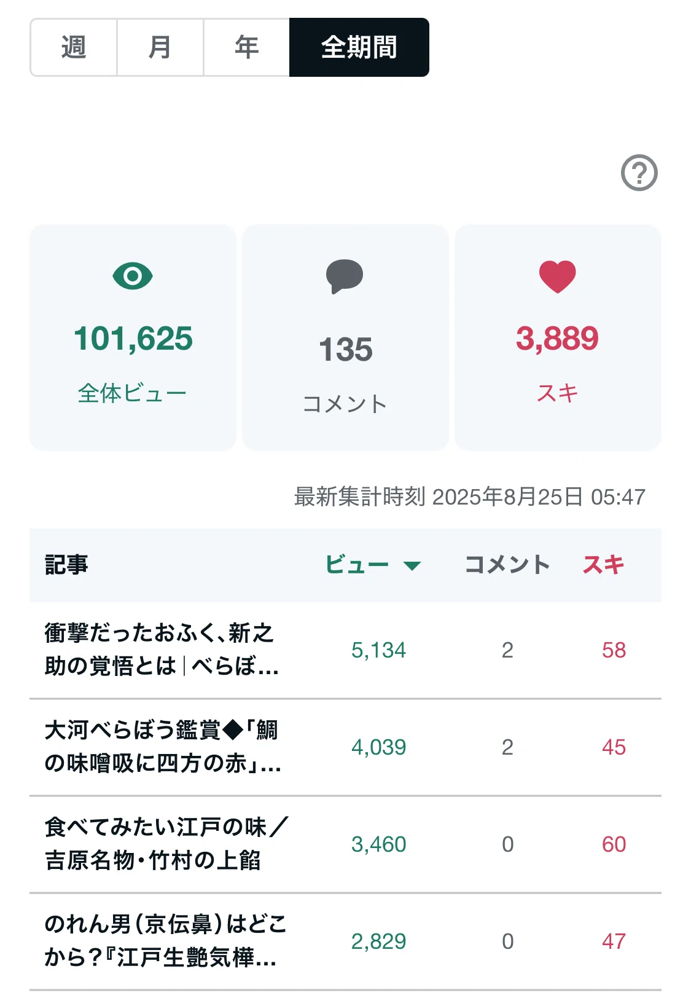Sort articles by コメント column header
The height and width of the screenshot is (998, 691).
[x=507, y=564]
